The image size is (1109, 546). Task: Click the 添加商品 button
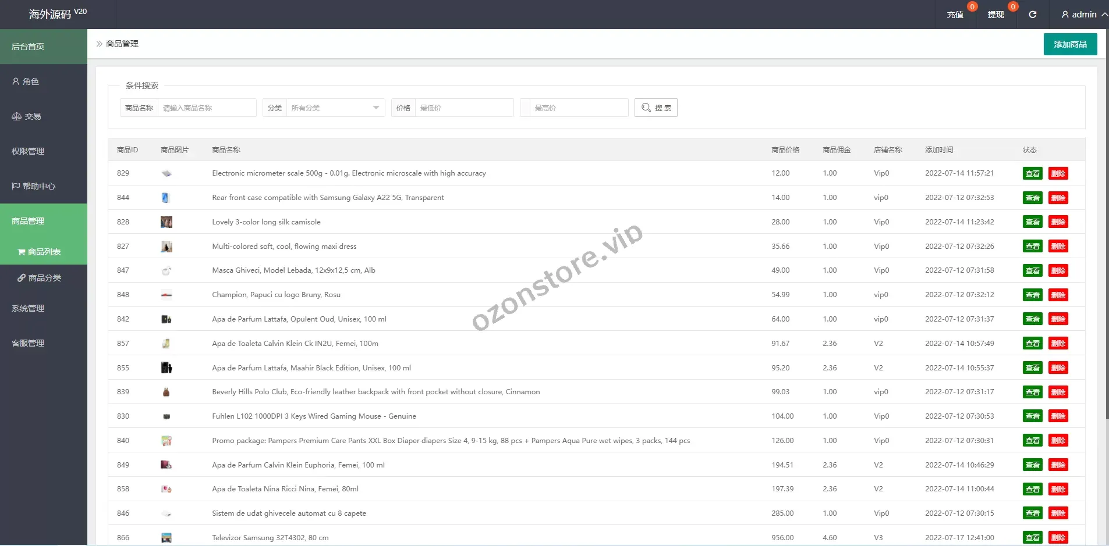tap(1069, 44)
